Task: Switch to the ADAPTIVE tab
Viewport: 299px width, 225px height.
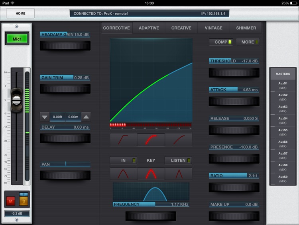Action: click(x=149, y=28)
